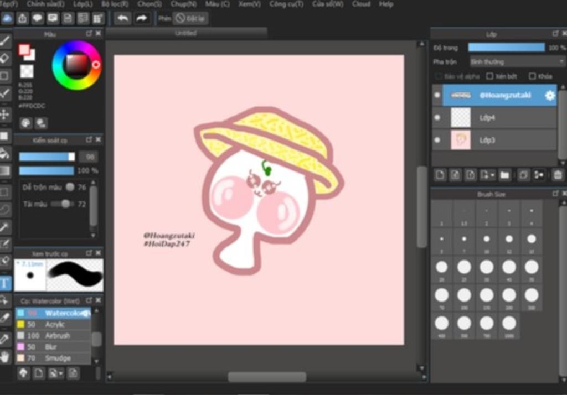Click the layer list scroll up arrow

563,87
